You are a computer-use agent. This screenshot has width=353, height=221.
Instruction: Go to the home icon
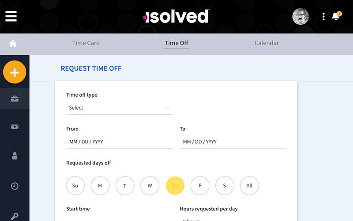coord(13,43)
